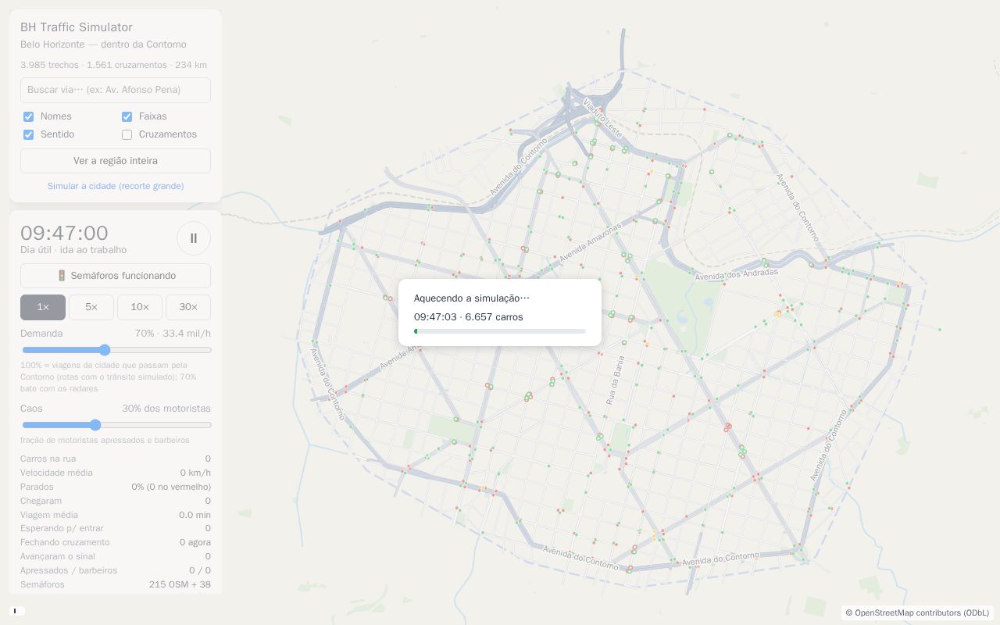Viewport: 1000px width, 625px height.
Task: Toggle the Nomes checkbox
Action: (29, 116)
